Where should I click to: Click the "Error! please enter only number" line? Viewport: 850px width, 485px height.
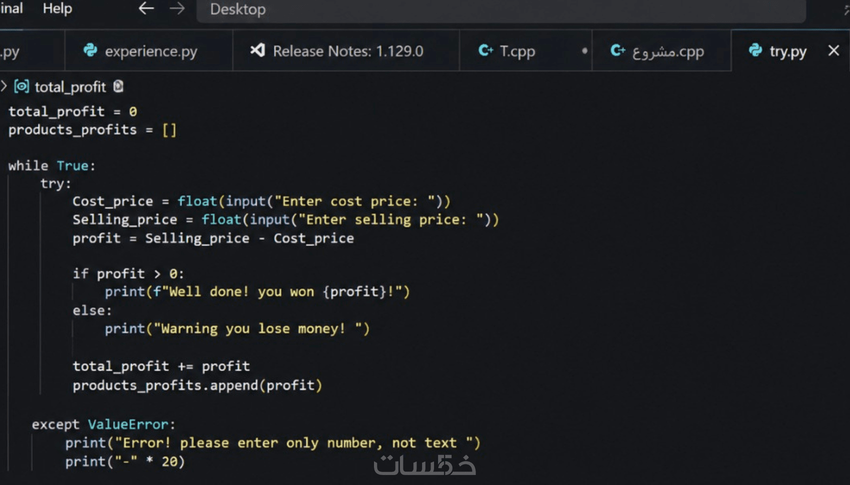(272, 443)
